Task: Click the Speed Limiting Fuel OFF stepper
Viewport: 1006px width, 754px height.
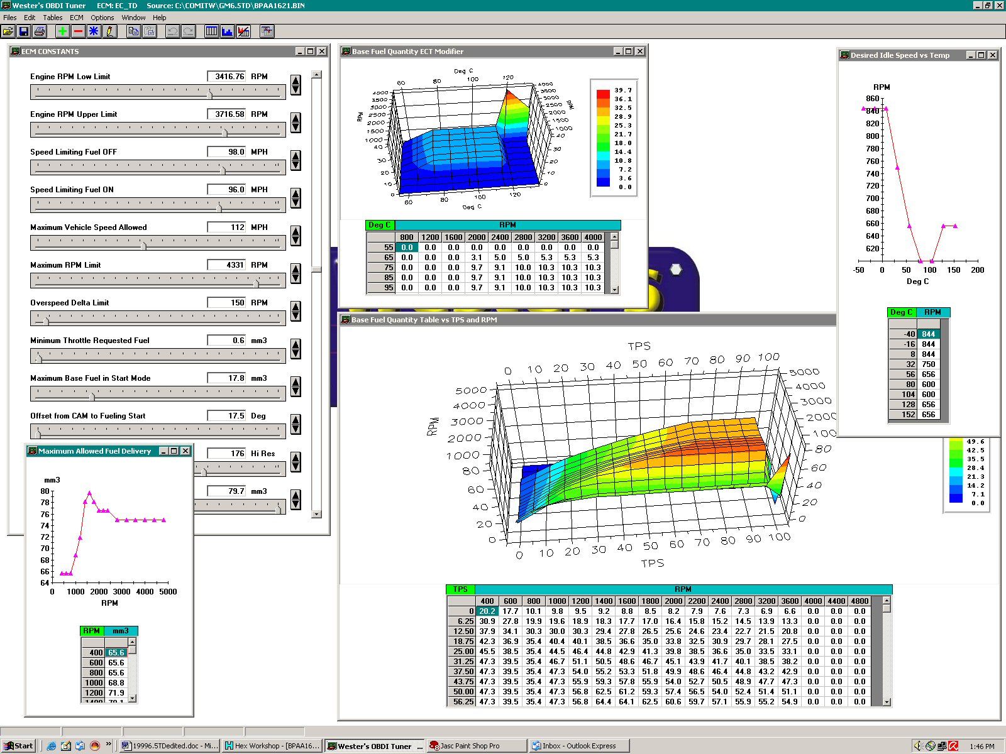Action: click(x=296, y=160)
